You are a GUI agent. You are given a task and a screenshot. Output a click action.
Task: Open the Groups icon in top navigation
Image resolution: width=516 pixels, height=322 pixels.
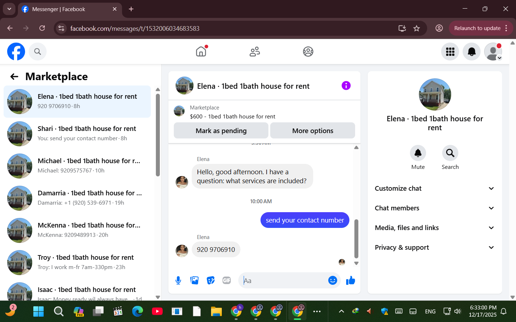[308, 52]
